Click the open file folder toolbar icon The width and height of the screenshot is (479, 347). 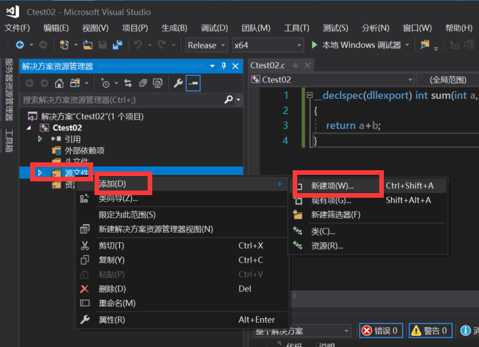(88, 45)
